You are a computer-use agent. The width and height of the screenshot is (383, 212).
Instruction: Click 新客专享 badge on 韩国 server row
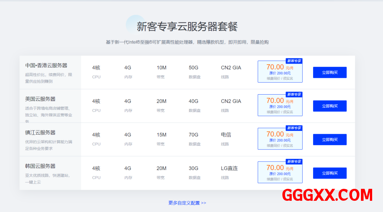point(294,162)
